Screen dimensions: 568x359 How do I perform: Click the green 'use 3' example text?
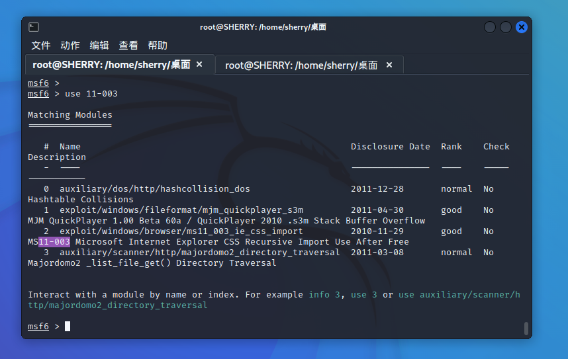(363, 295)
